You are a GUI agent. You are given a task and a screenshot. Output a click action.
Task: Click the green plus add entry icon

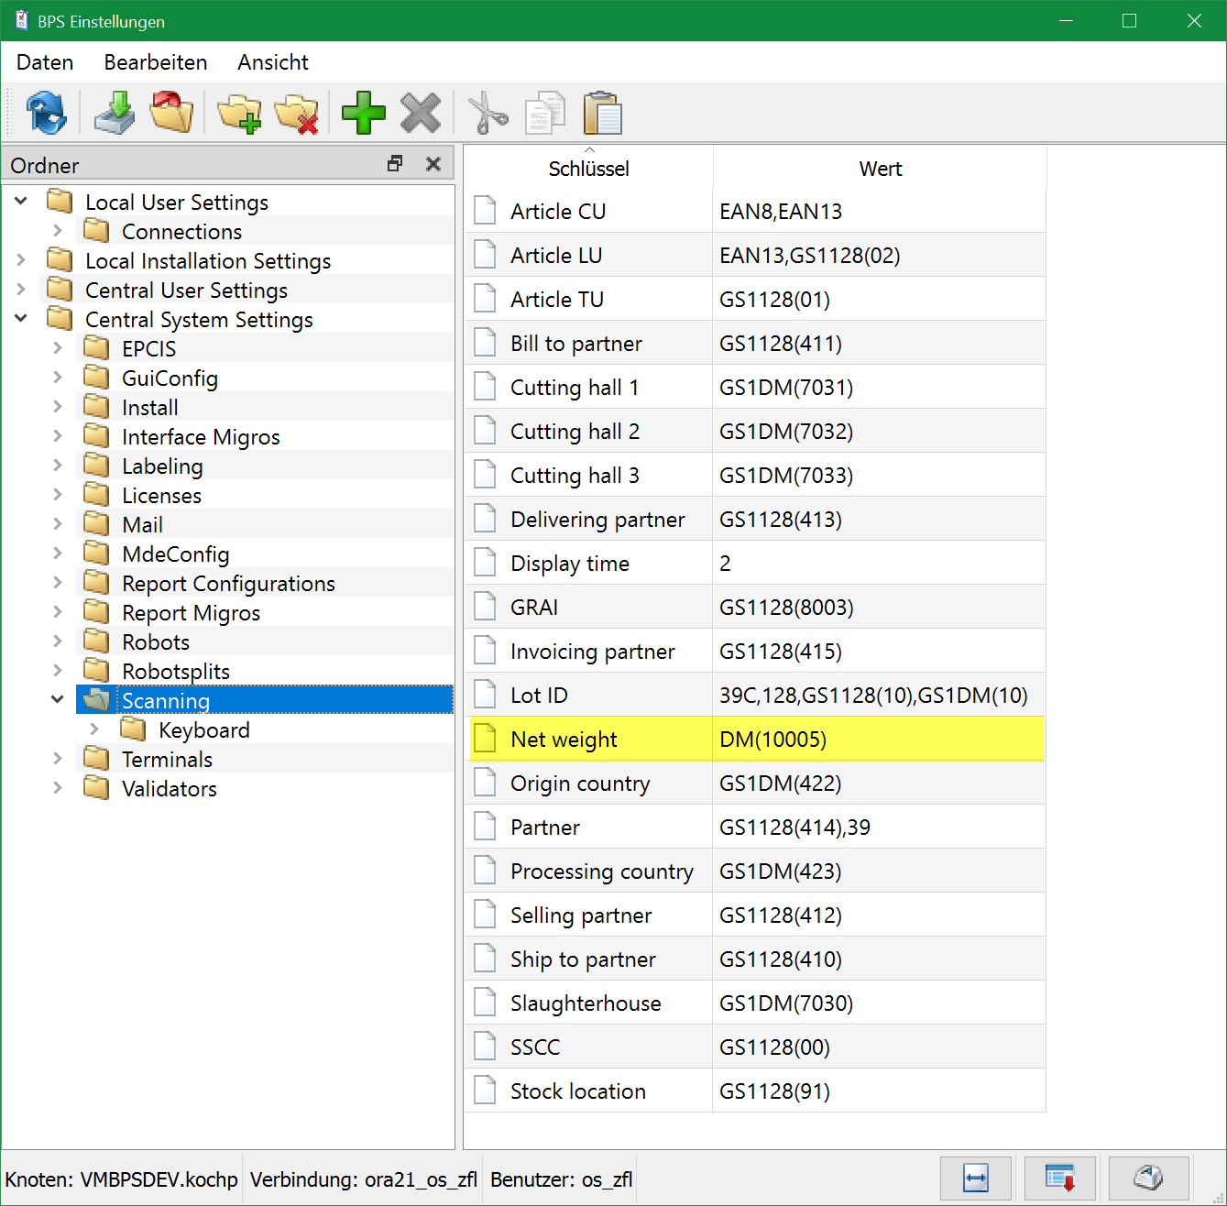click(x=364, y=114)
